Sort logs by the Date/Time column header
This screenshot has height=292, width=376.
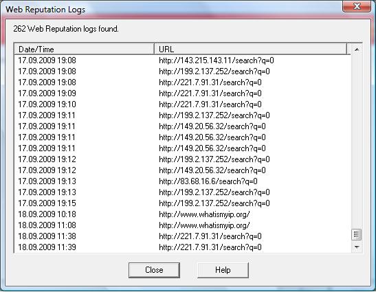pyautogui.click(x=85, y=49)
